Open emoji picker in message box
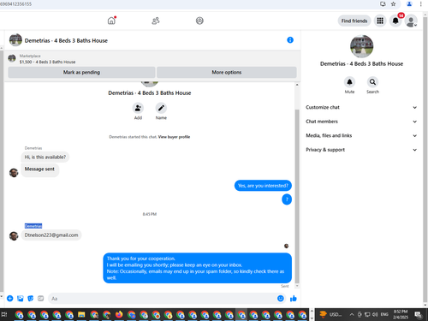 click(x=281, y=299)
